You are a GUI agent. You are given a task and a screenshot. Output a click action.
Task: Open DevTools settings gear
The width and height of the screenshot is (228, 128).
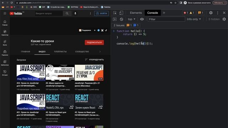point(211,13)
